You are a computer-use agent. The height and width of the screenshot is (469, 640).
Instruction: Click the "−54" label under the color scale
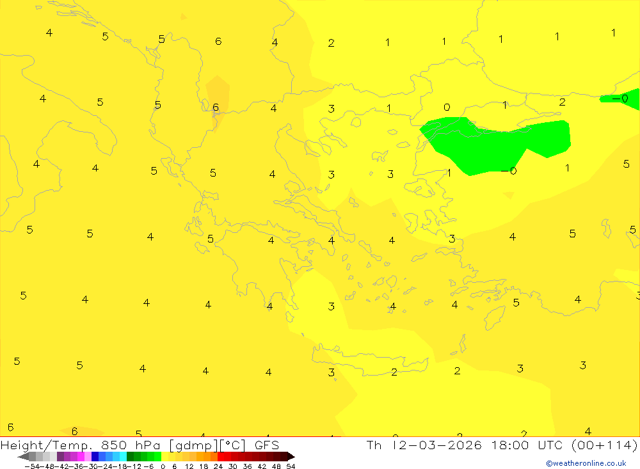coord(32,466)
